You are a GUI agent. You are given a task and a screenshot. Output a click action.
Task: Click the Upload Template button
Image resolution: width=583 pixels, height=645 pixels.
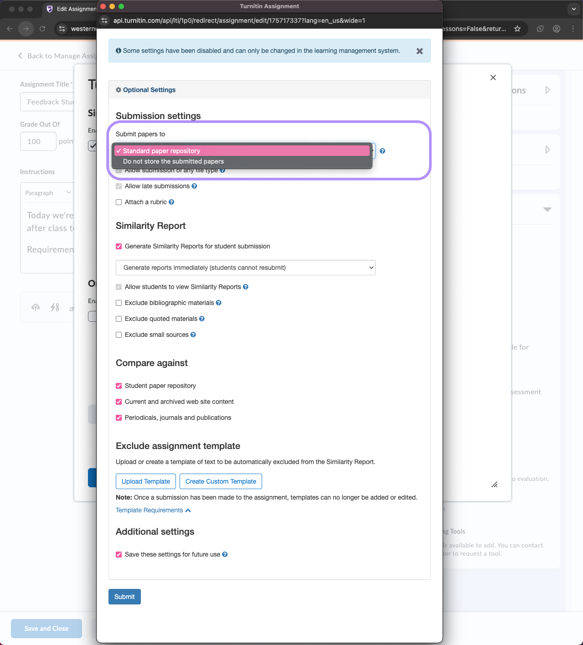click(146, 481)
